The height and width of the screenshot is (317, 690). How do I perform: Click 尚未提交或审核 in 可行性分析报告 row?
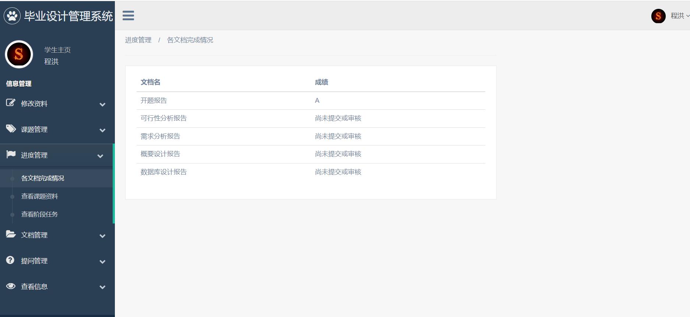tap(338, 118)
